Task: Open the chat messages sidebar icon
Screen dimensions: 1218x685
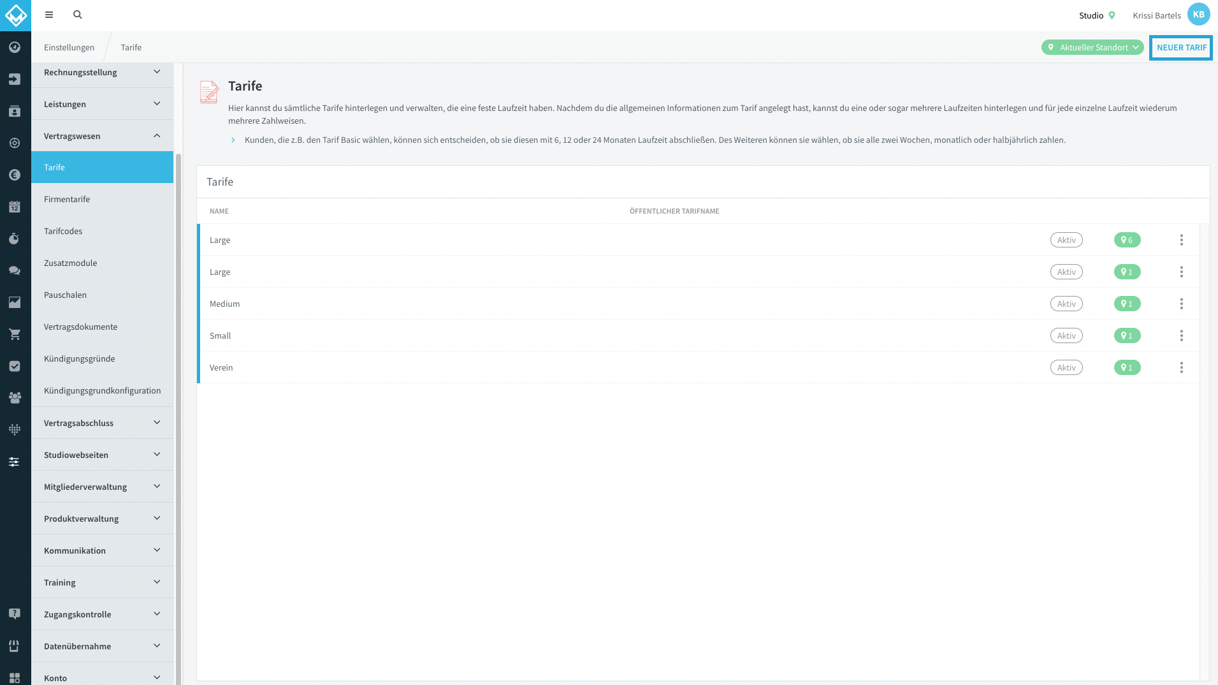Action: 15,270
